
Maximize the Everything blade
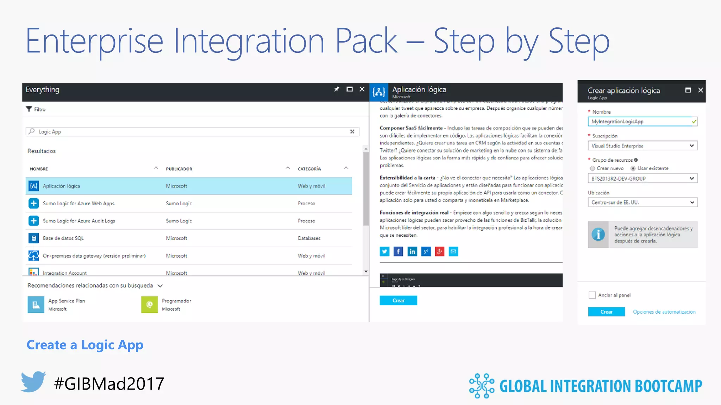tap(349, 89)
